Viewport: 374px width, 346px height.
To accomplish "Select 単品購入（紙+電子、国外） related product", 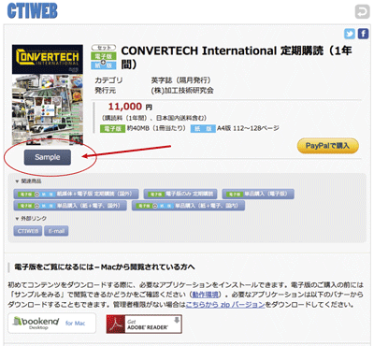I will [x=70, y=206].
